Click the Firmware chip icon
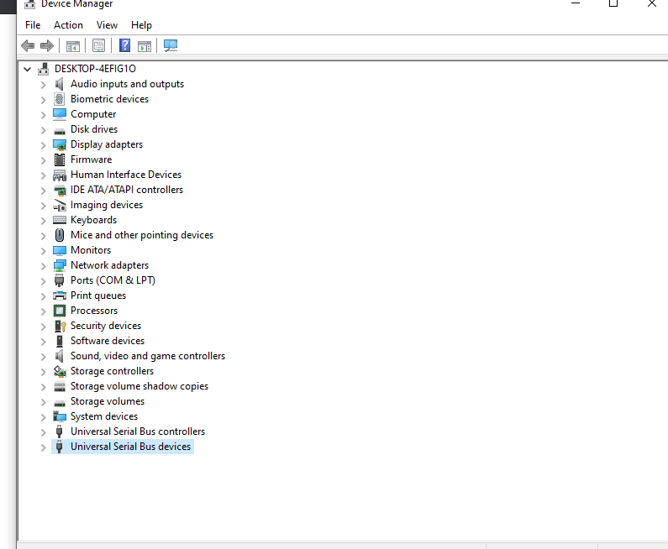The height and width of the screenshot is (549, 668). coord(60,159)
